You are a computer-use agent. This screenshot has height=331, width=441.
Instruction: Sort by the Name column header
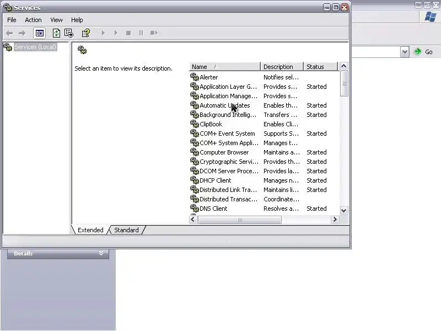[225, 67]
